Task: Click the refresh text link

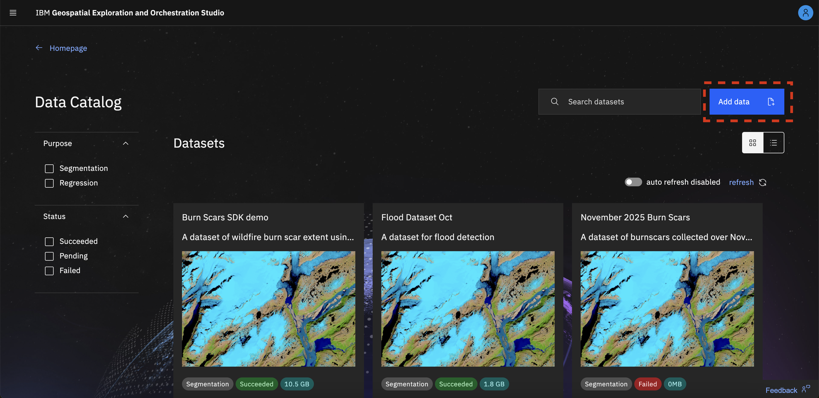Action: point(741,183)
